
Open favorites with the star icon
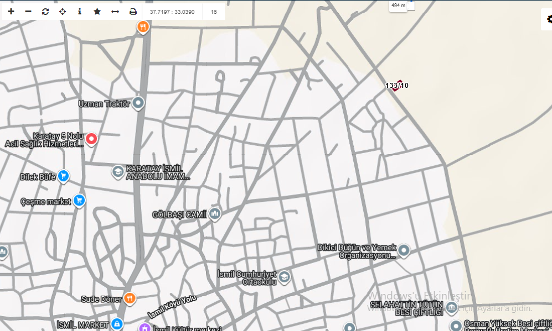(x=97, y=12)
